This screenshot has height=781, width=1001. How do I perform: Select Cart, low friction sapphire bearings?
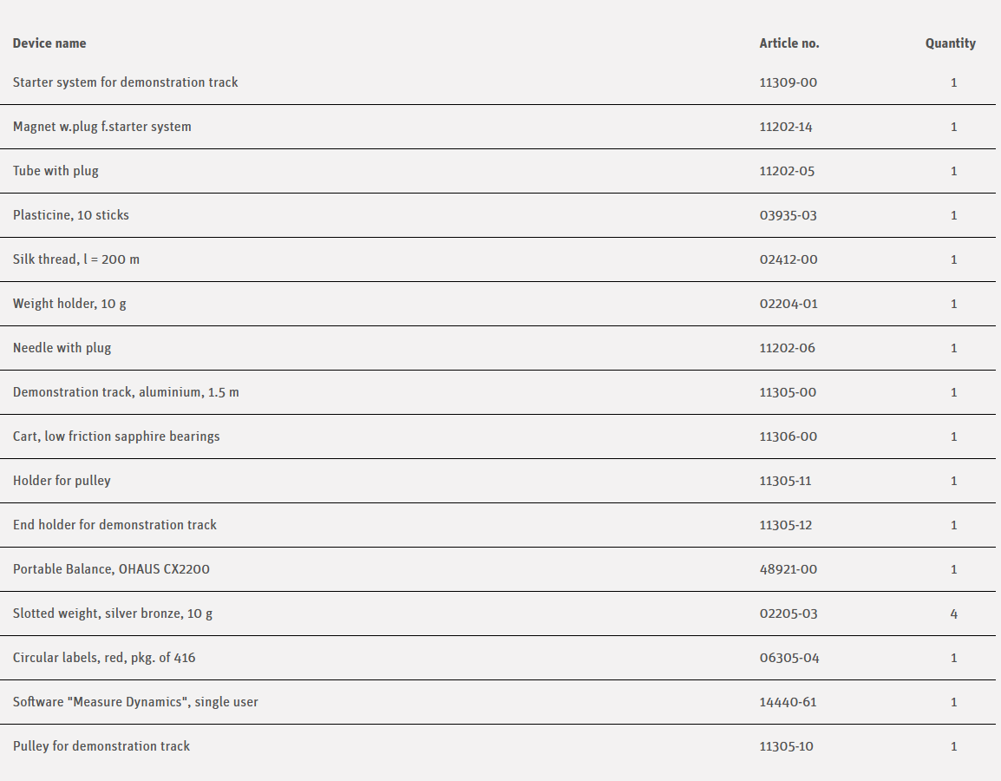click(116, 436)
